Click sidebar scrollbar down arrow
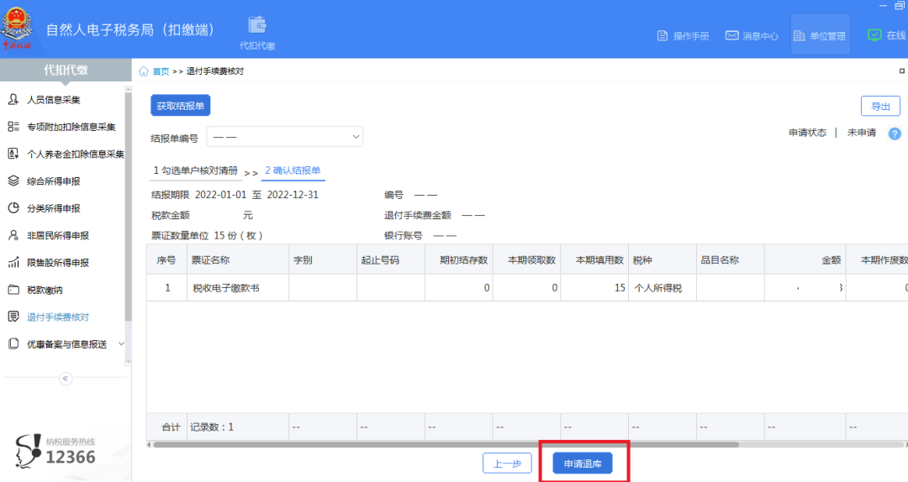The image size is (908, 482). coord(129,362)
